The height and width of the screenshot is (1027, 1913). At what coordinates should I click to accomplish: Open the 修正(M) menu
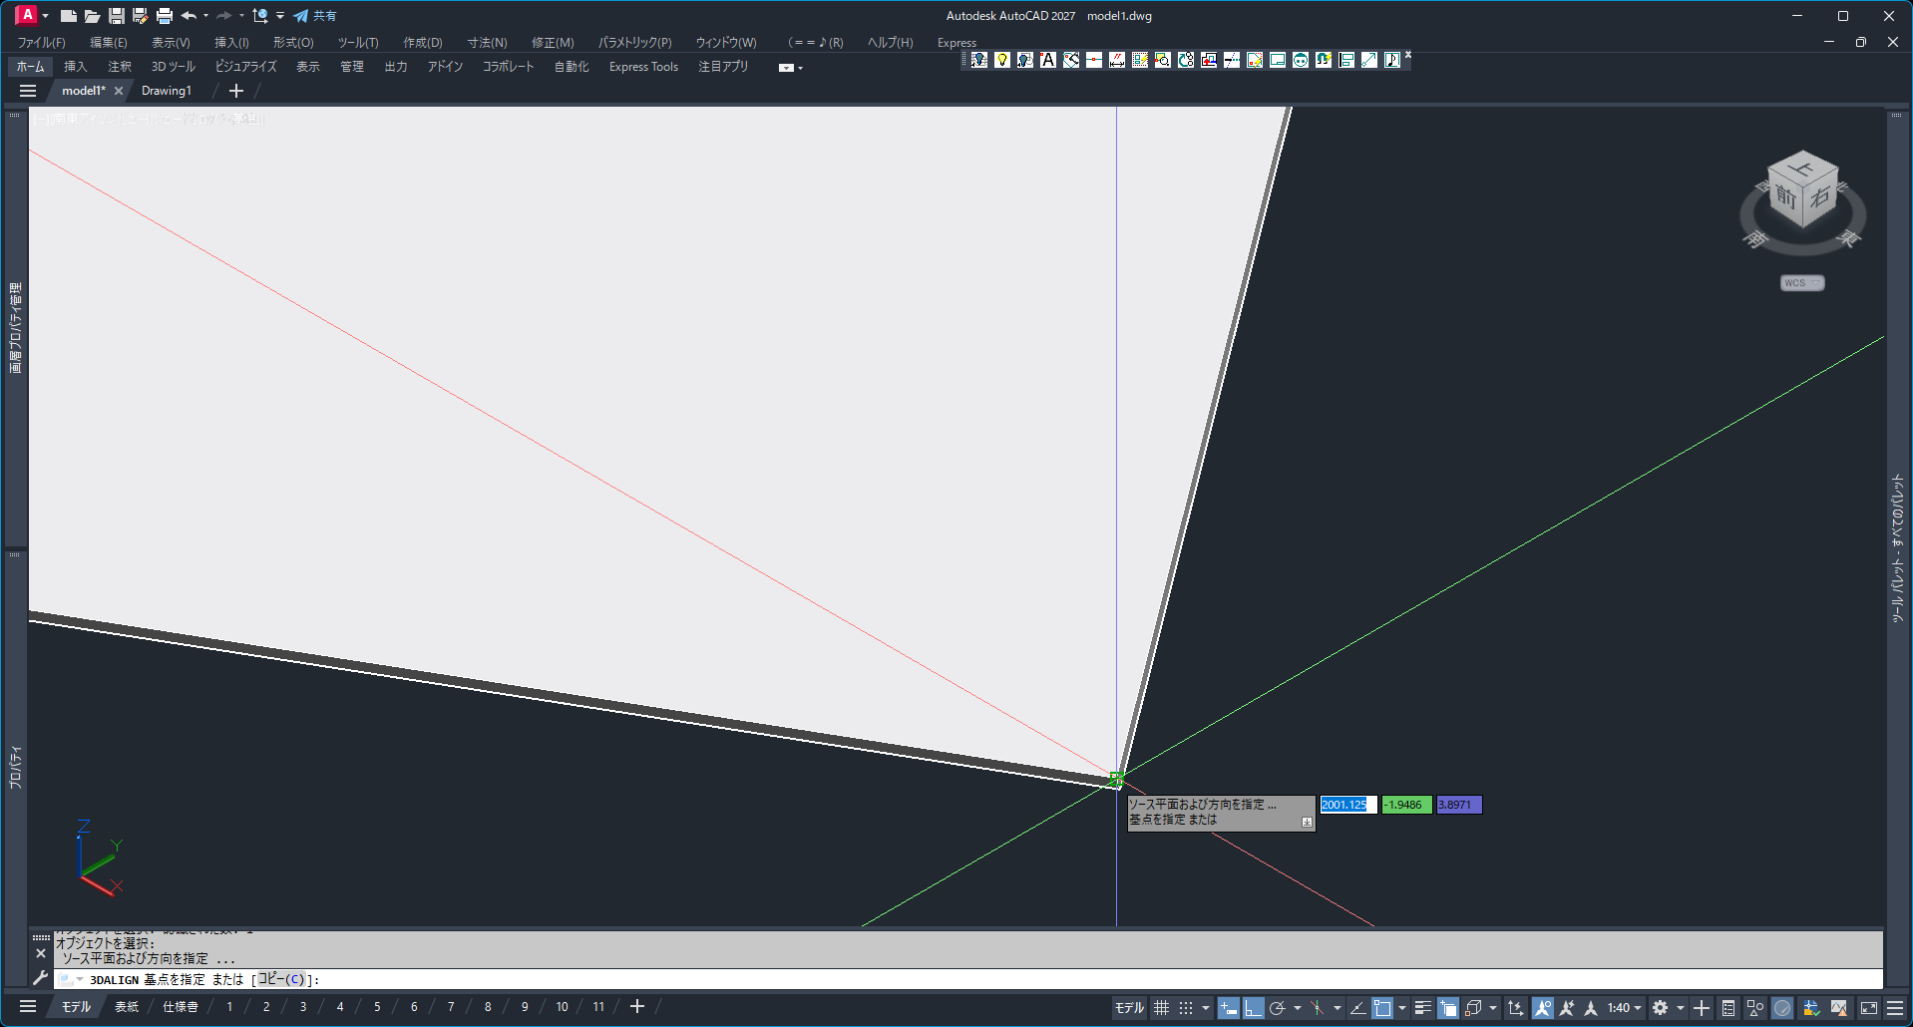552,43
